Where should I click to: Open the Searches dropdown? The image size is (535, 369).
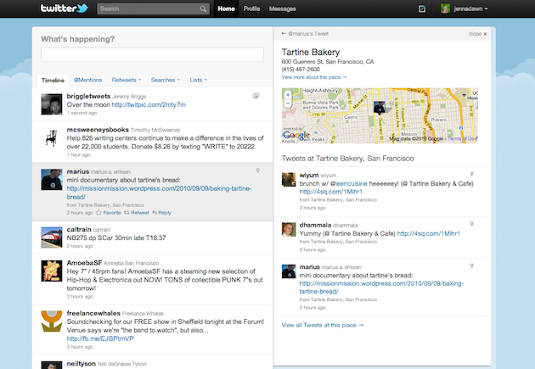coord(165,79)
